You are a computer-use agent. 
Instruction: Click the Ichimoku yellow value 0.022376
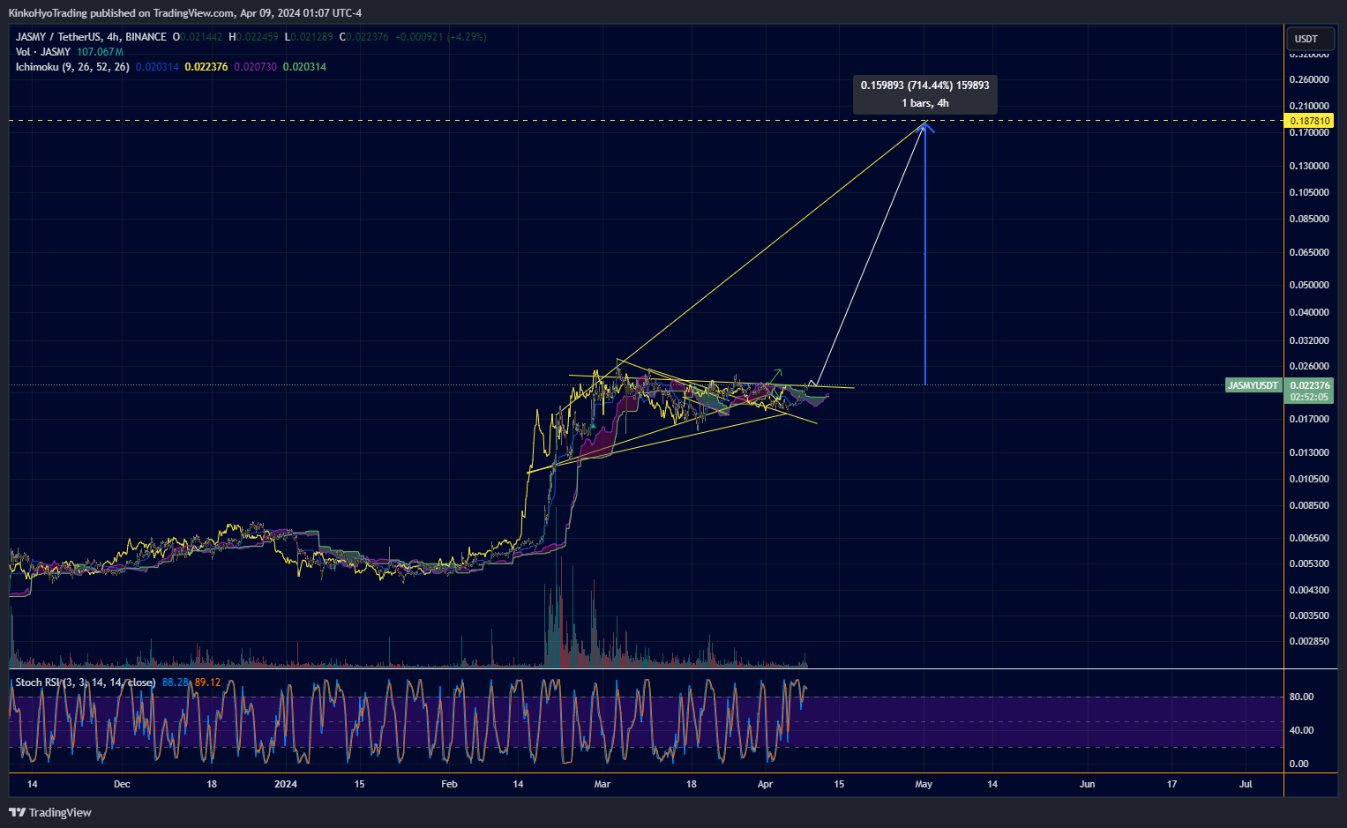tap(206, 67)
